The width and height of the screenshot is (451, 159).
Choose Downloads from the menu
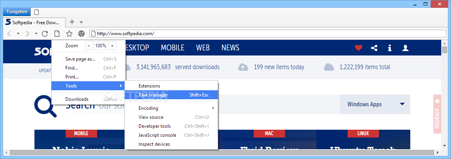click(x=88, y=99)
